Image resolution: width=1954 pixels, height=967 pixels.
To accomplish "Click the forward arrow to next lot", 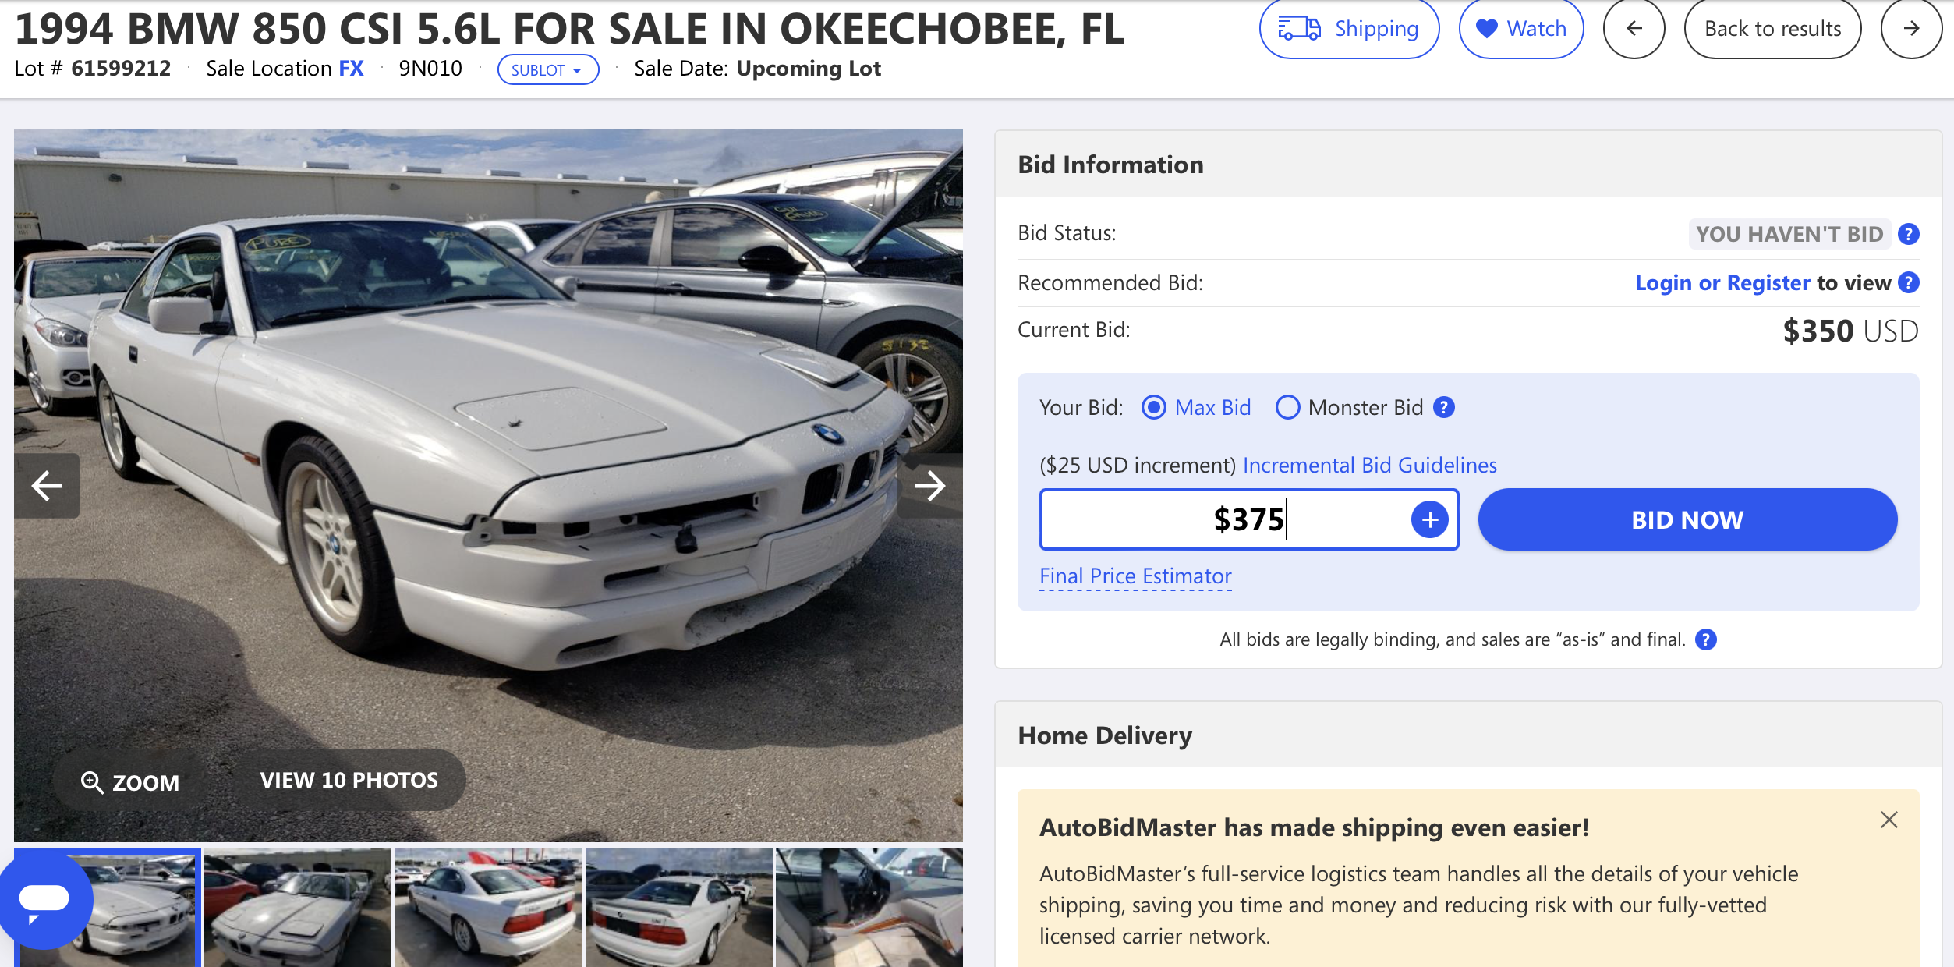I will pyautogui.click(x=1912, y=29).
